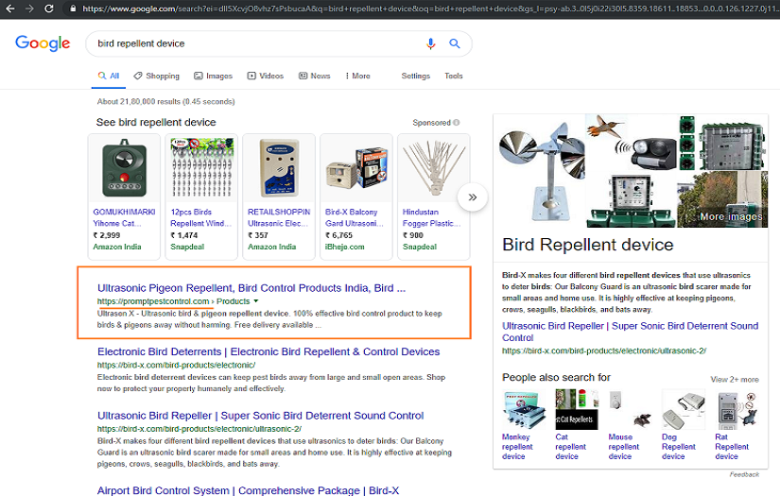This screenshot has width=780, height=496.
Task: Open Hindustan Fogger Plastic spikes image
Action: click(x=433, y=168)
